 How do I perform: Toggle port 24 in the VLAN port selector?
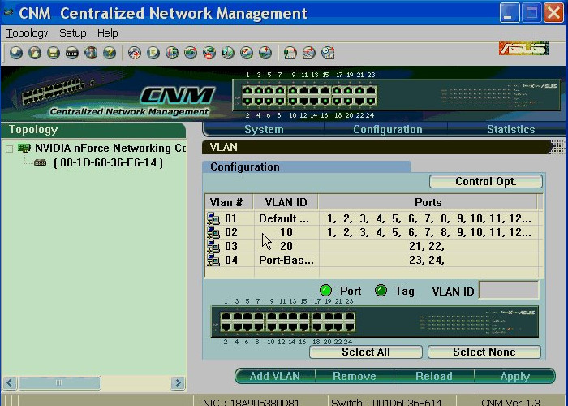tap(350, 327)
